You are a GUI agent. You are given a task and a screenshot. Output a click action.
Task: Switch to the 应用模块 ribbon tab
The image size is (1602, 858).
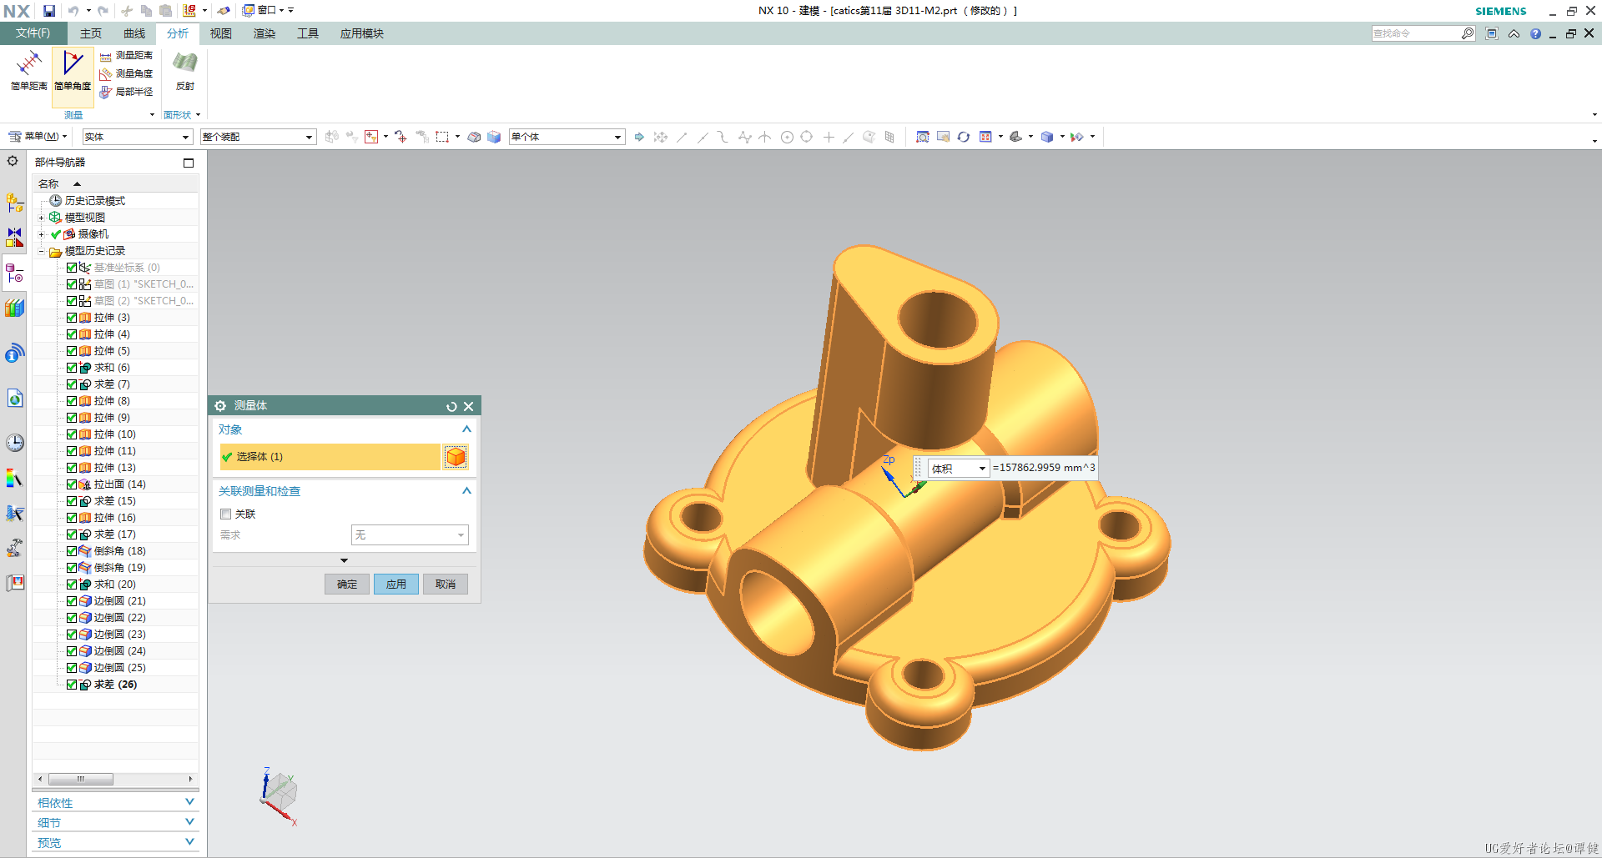pyautogui.click(x=362, y=33)
